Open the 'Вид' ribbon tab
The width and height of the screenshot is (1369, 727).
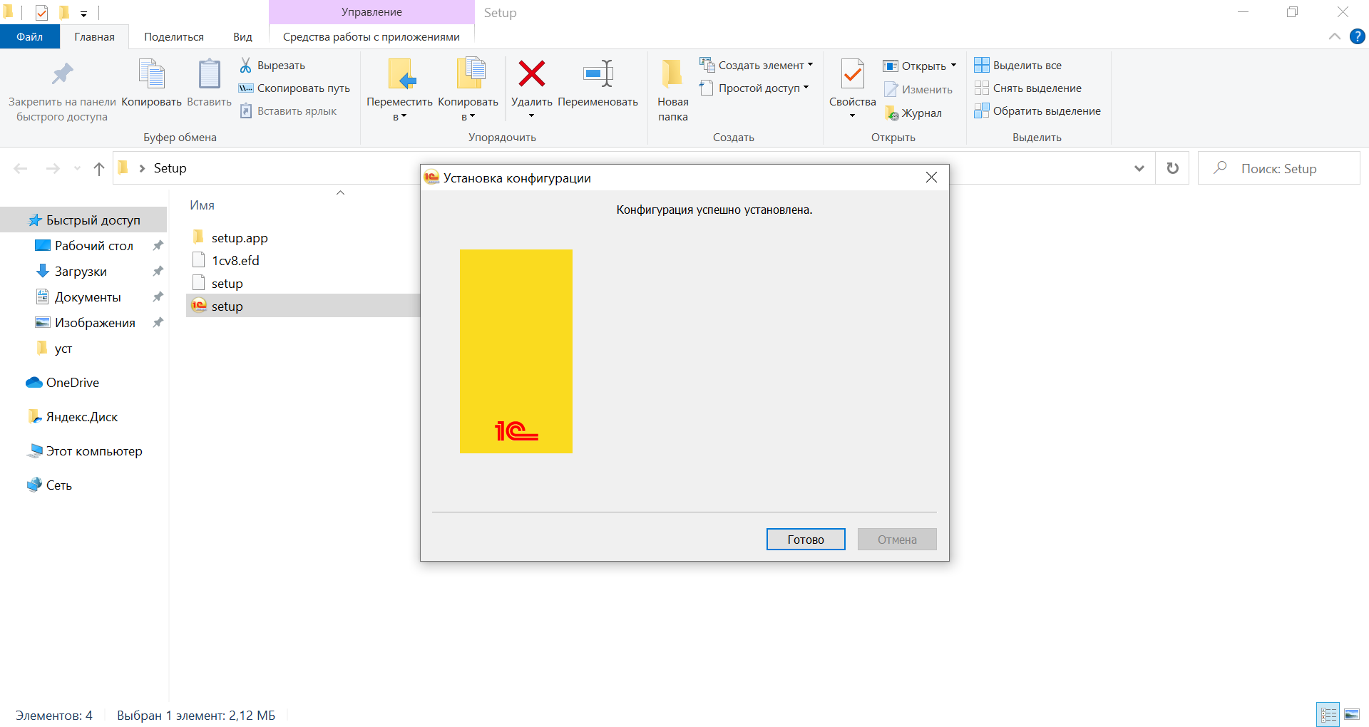[242, 37]
